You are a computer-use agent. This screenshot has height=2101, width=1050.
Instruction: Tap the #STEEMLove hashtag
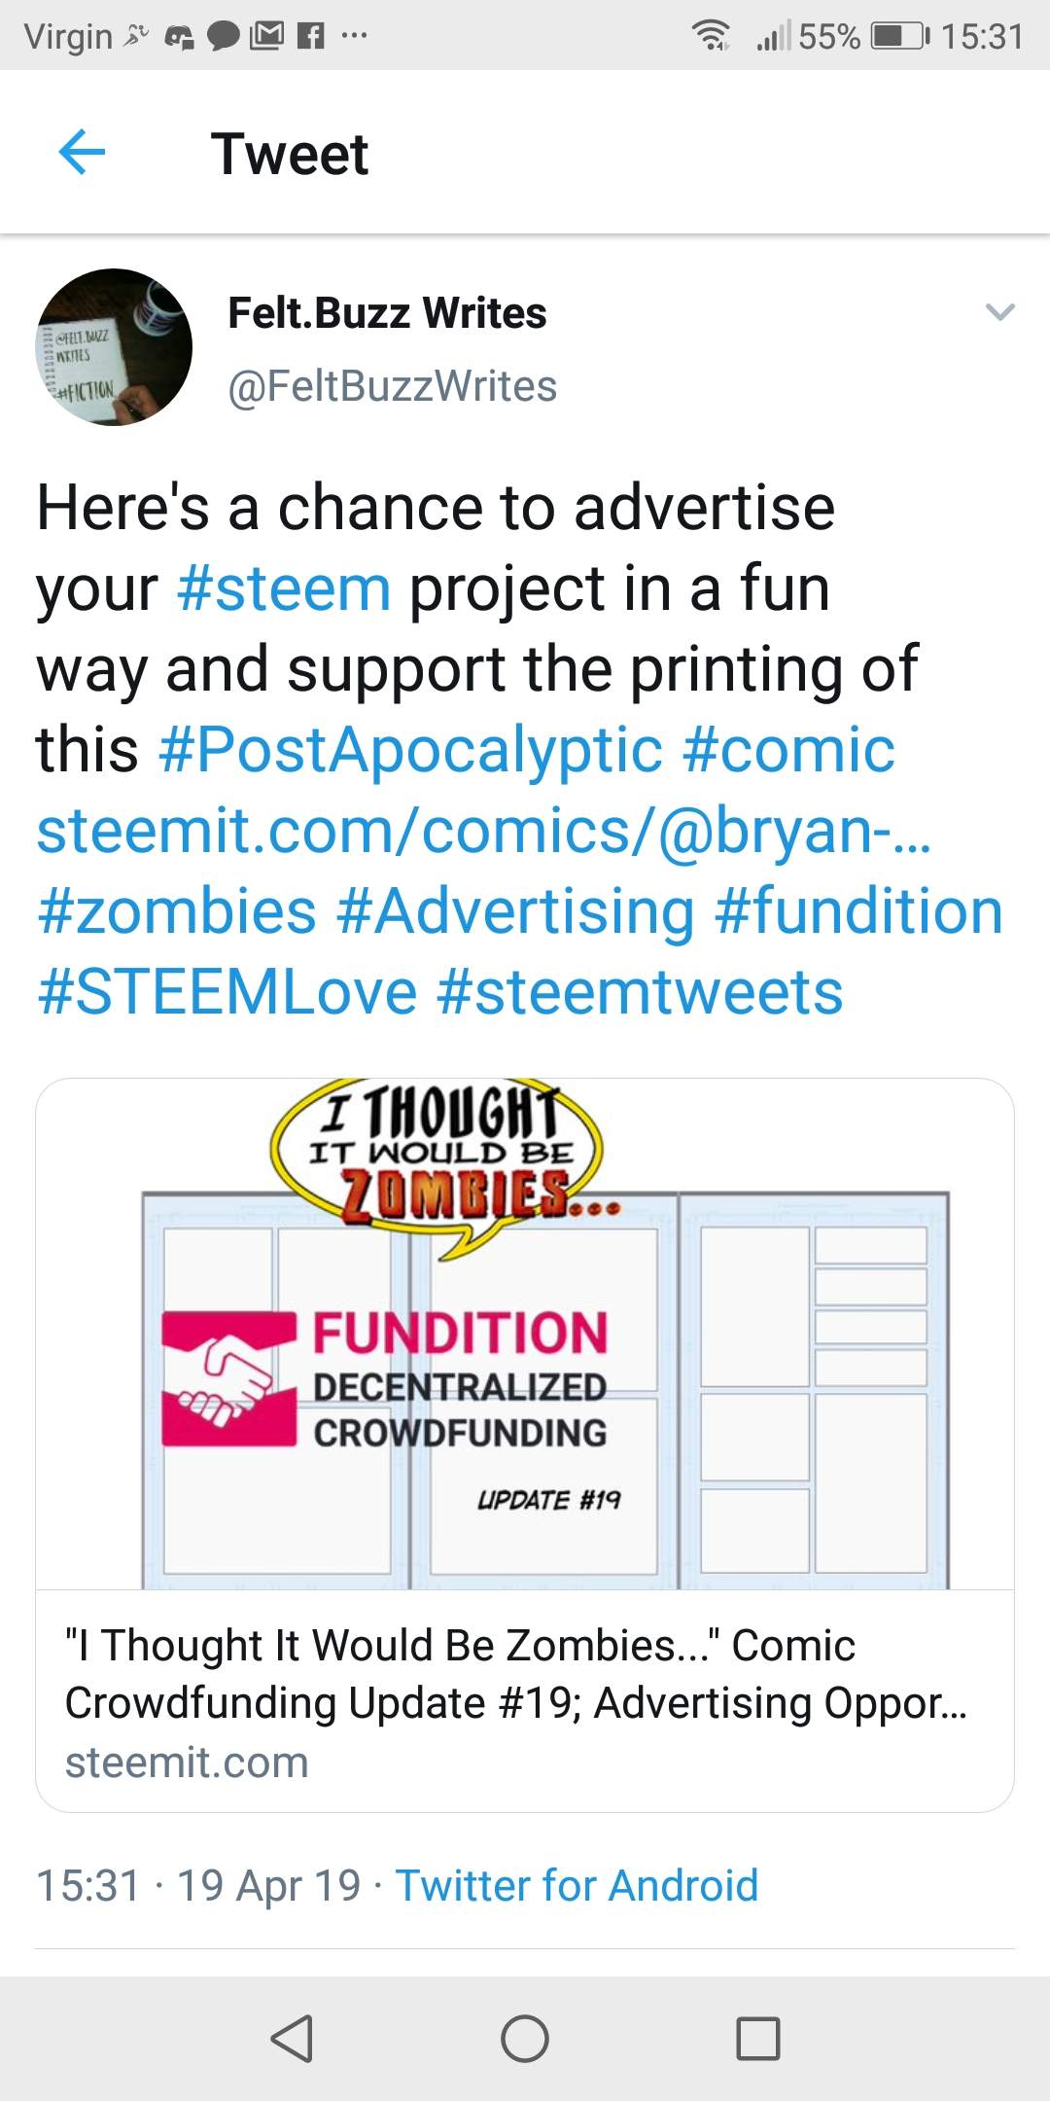coord(227,992)
